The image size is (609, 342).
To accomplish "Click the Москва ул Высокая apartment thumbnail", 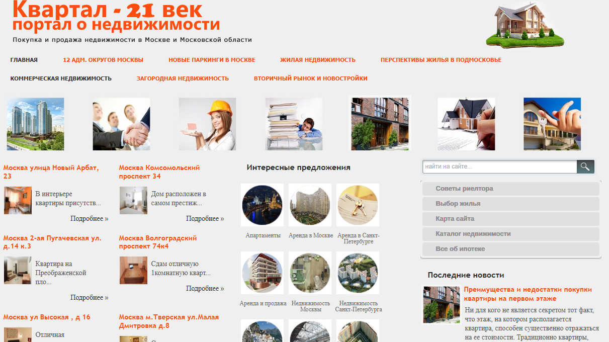I will [18, 335].
